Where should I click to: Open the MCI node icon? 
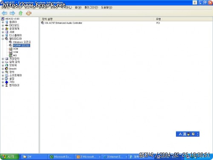tap(11, 55)
